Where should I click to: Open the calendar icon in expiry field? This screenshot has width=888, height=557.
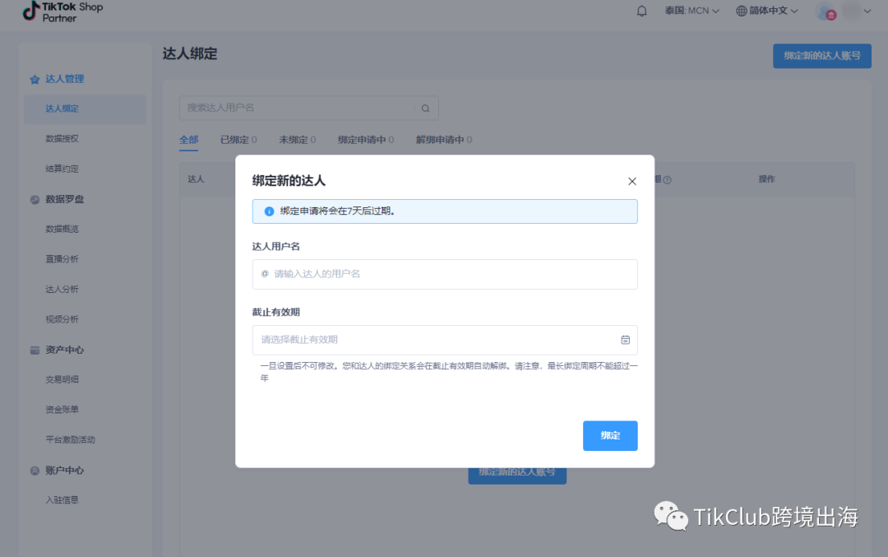tap(625, 340)
